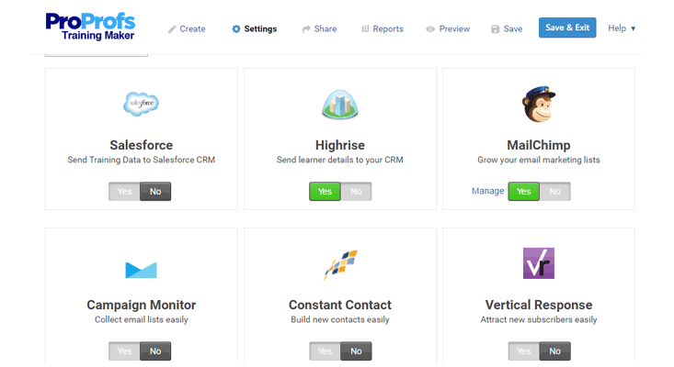Click the ProProfs Training Maker logo
The image size is (674, 367).
click(89, 28)
